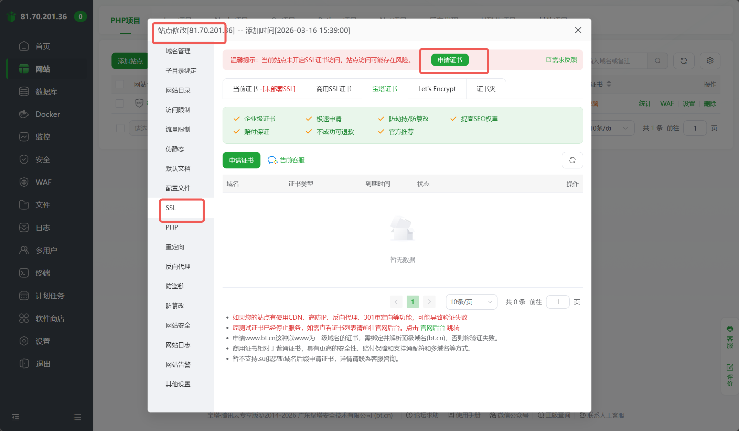Image resolution: width=739 pixels, height=431 pixels.
Task: Select the 伪静态 menu item
Action: click(x=175, y=149)
